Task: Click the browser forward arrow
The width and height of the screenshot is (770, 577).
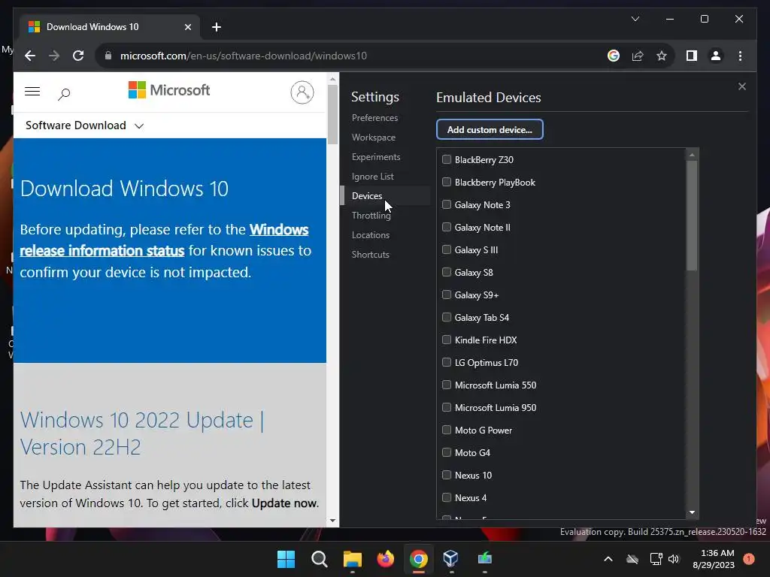Action: (54, 56)
